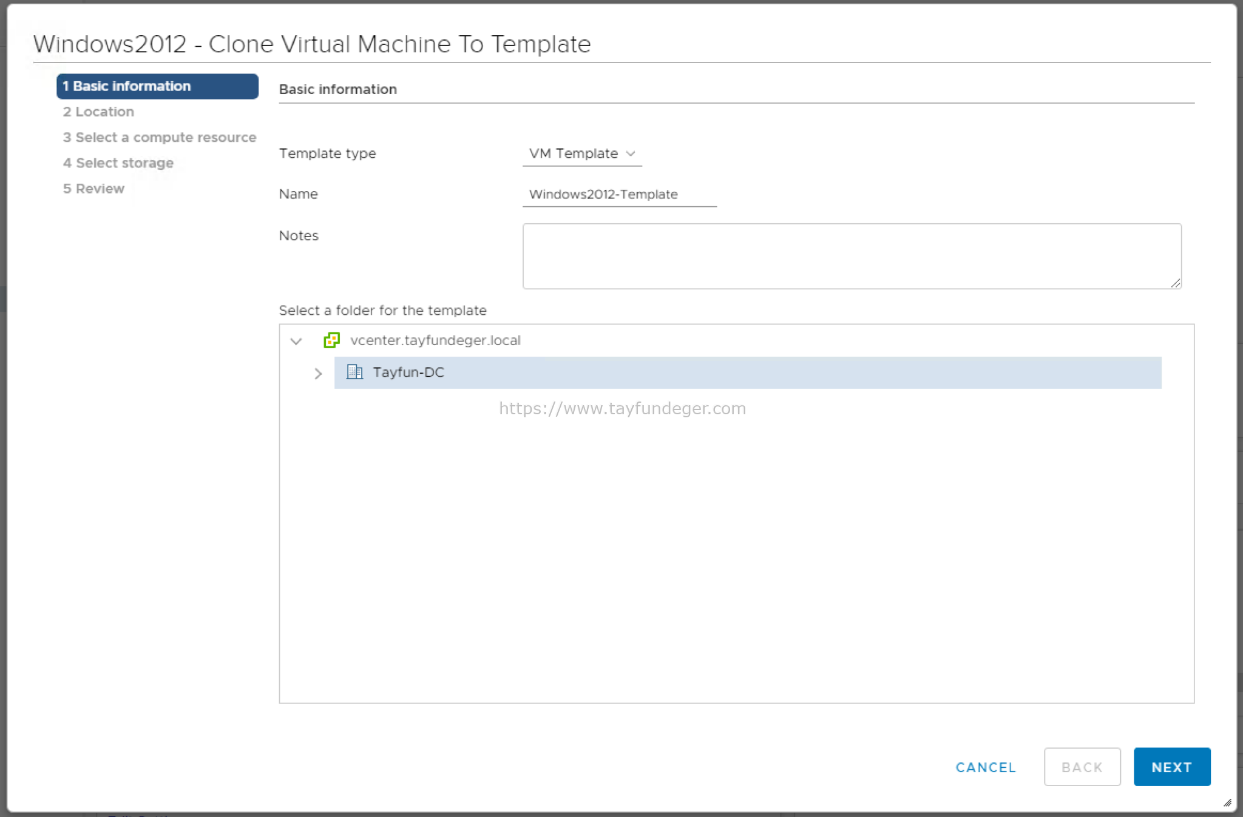Click the Notes text area resize grip
The width and height of the screenshot is (1243, 817).
click(1176, 283)
